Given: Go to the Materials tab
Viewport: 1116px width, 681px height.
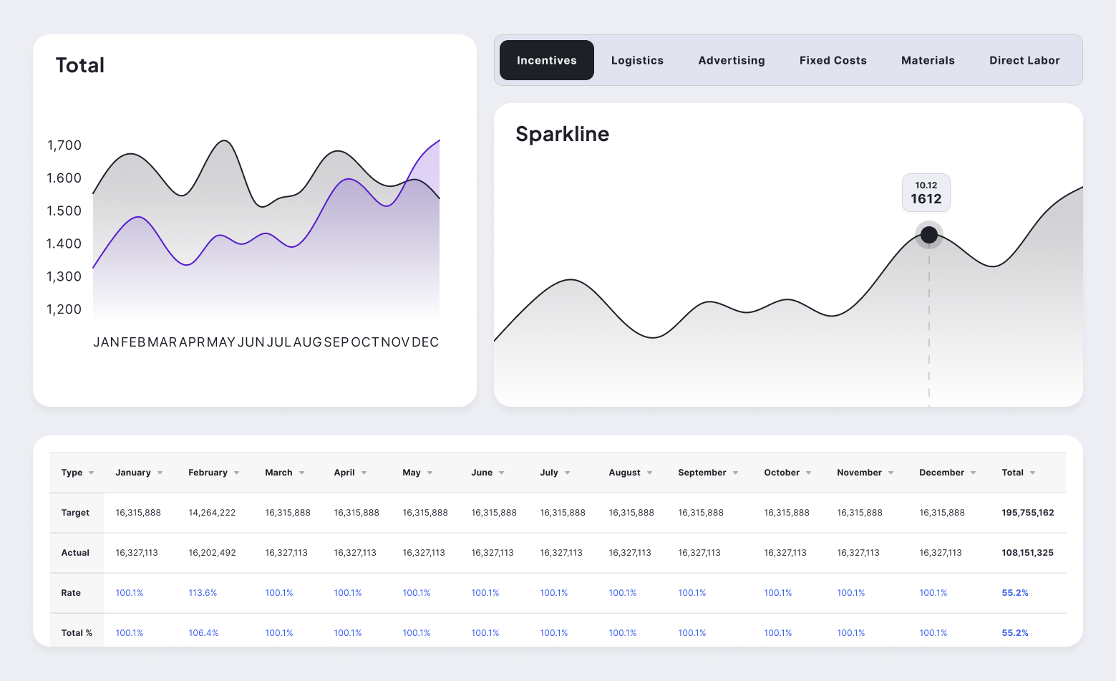Looking at the screenshot, I should 928,60.
